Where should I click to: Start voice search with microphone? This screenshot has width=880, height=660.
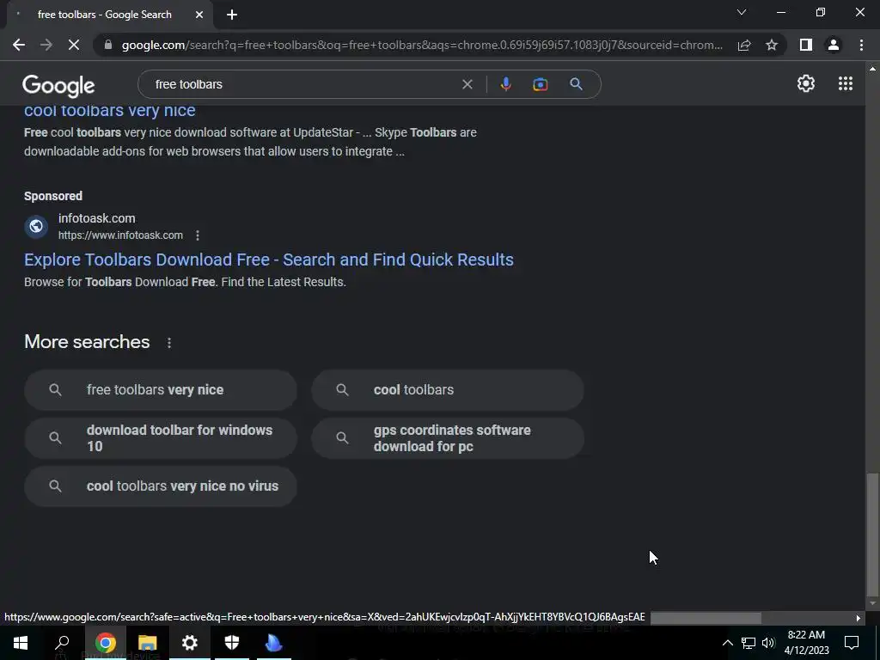pos(505,84)
